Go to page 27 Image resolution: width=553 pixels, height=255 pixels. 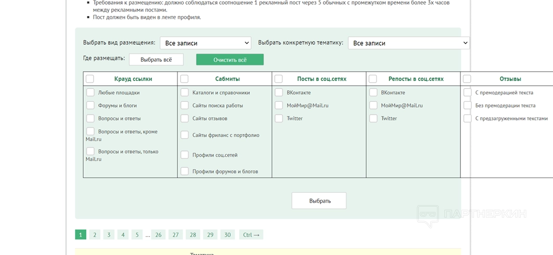[176, 235]
